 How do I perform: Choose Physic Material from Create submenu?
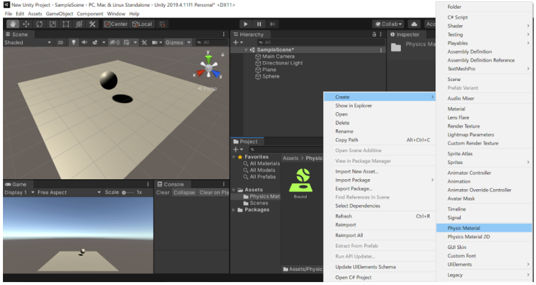click(484, 228)
